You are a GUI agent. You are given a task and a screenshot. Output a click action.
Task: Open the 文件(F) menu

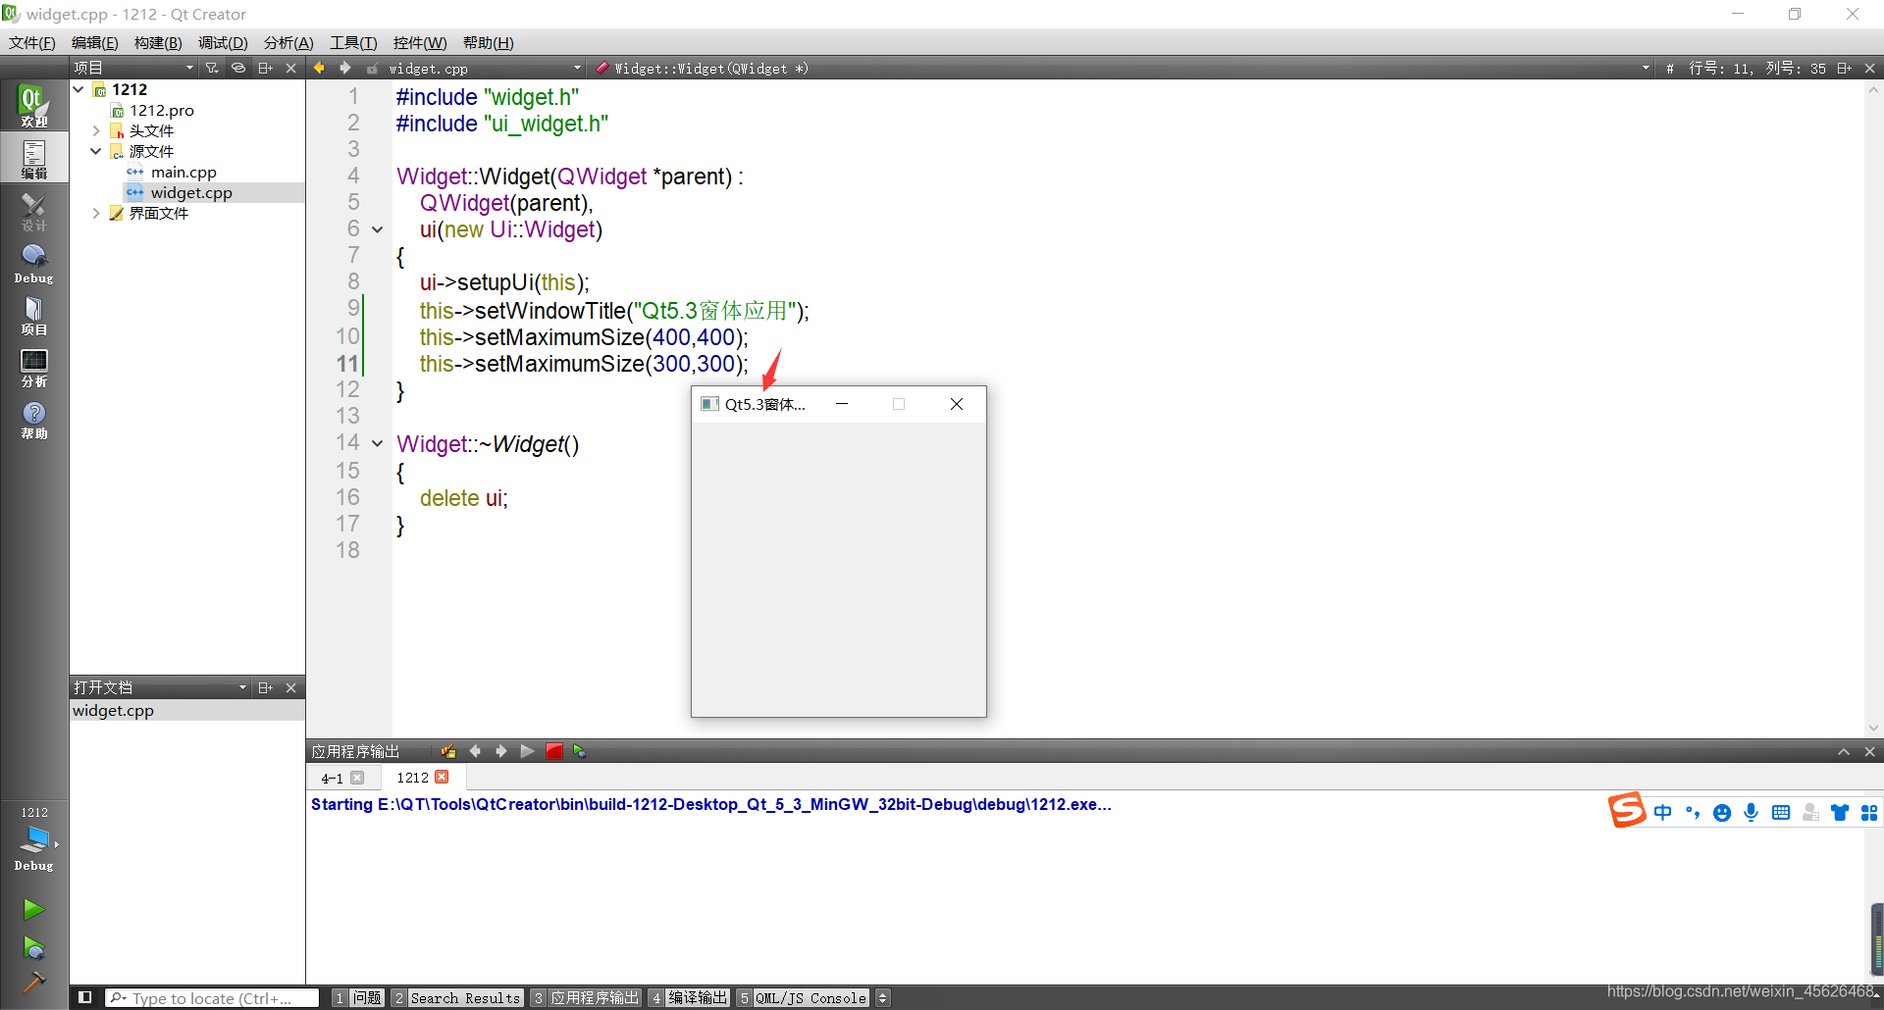pos(32,42)
